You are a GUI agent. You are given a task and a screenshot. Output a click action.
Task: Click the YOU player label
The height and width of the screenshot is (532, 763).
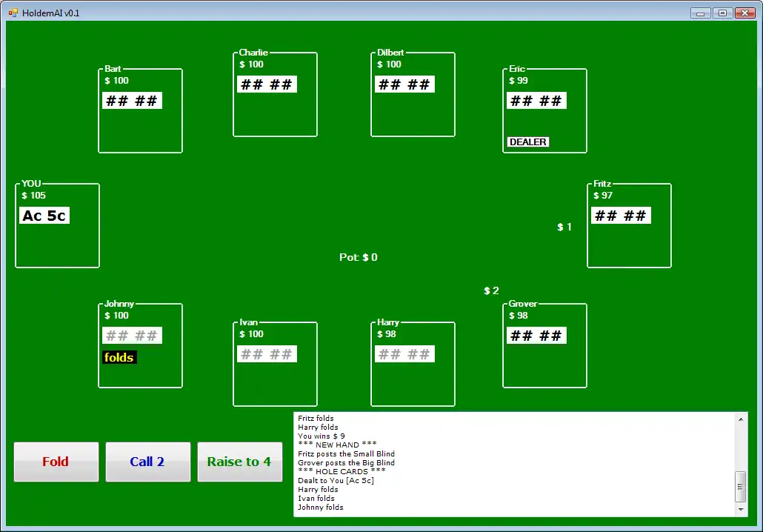point(31,184)
